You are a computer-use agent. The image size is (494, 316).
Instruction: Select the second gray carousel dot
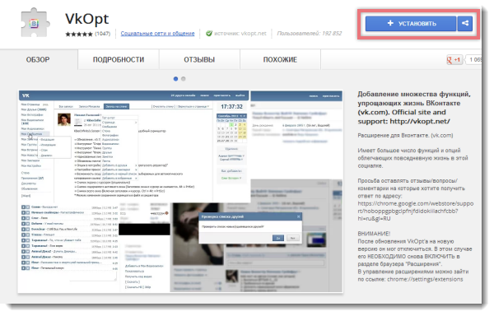click(x=184, y=79)
